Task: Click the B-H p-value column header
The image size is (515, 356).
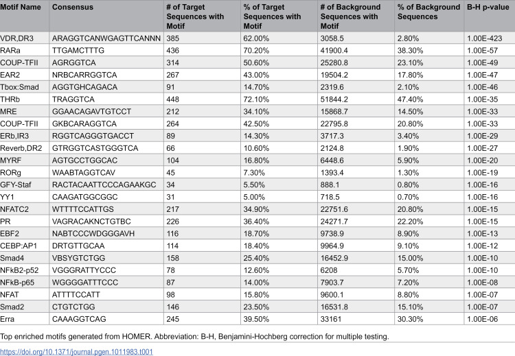Action: pyautogui.click(x=490, y=16)
